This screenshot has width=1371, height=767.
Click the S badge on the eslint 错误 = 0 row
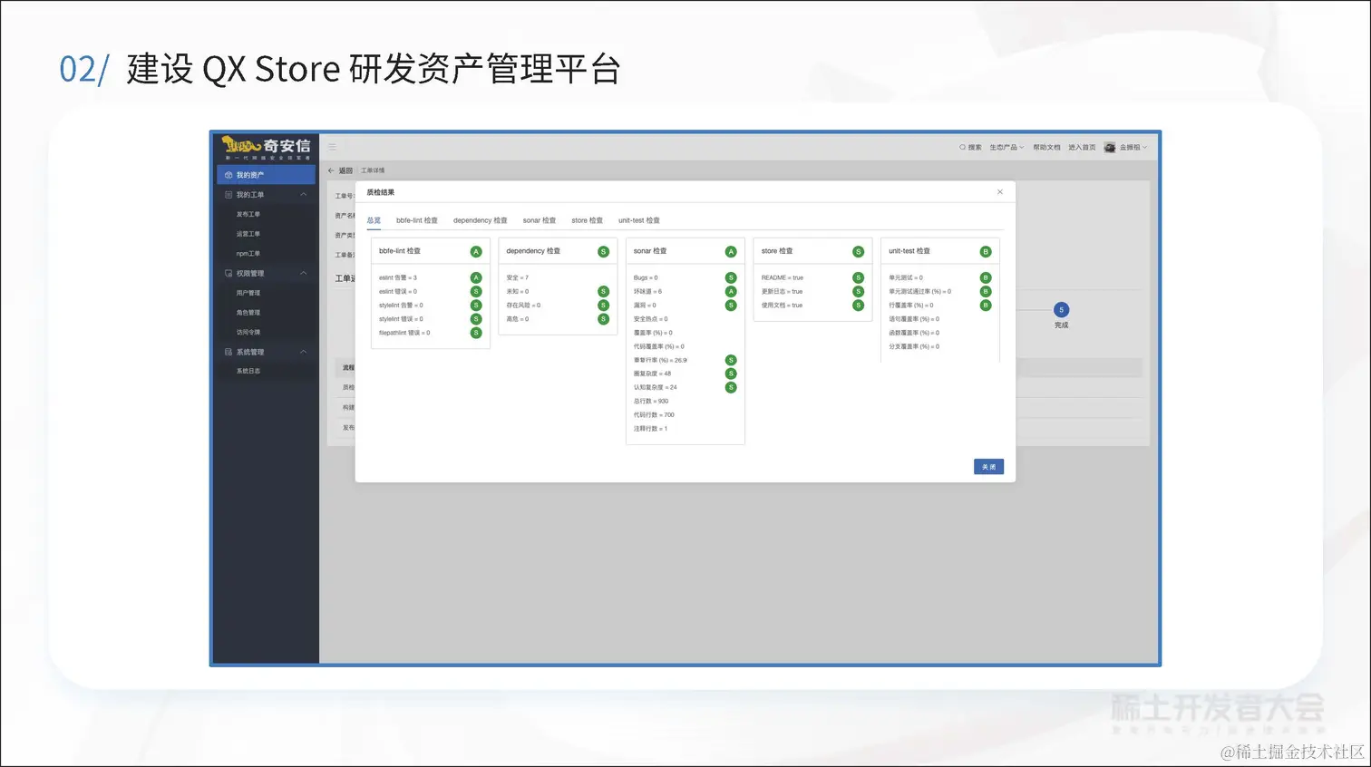point(476,292)
